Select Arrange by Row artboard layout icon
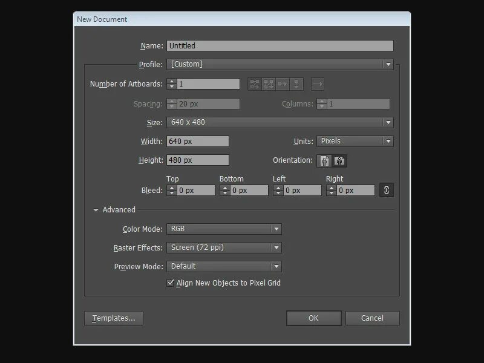 point(283,84)
